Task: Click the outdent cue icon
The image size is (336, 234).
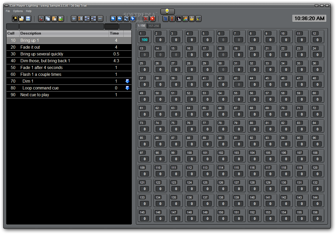Action: (x=93, y=19)
